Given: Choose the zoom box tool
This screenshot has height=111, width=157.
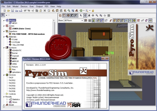Looking at the screenshot, I should (101, 15).
